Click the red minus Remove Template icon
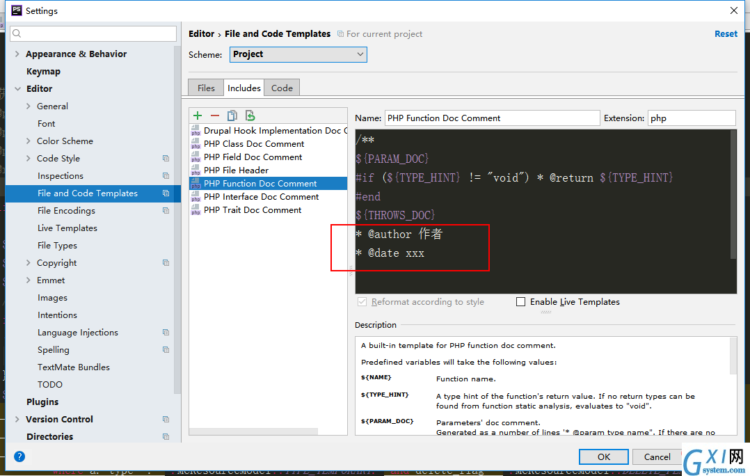750x476 pixels. (x=215, y=116)
